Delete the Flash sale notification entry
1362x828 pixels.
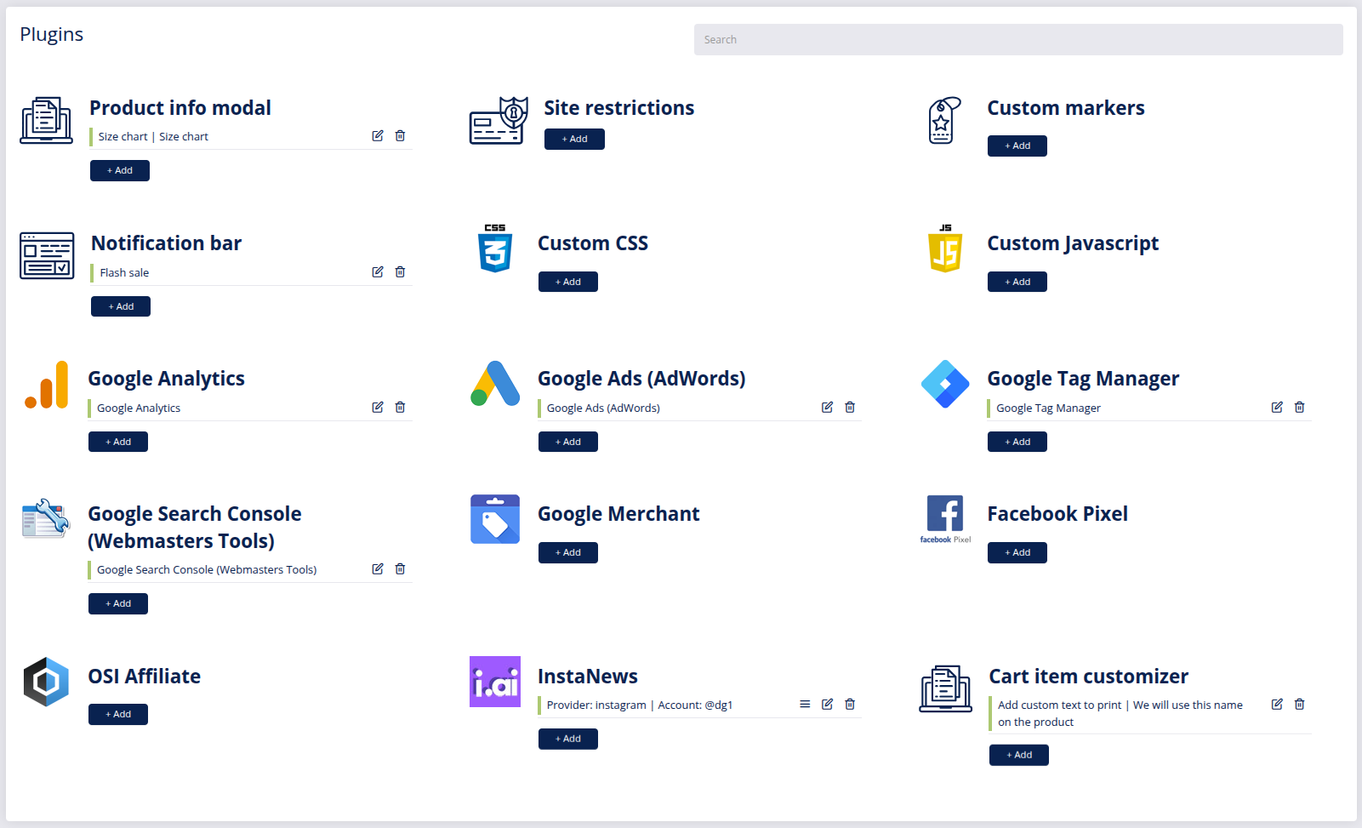[400, 272]
